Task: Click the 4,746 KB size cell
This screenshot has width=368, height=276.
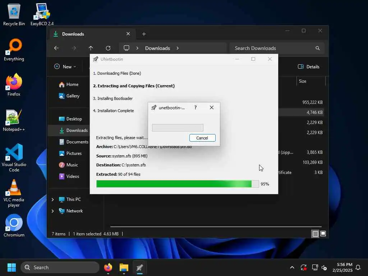Action: tap(314, 112)
